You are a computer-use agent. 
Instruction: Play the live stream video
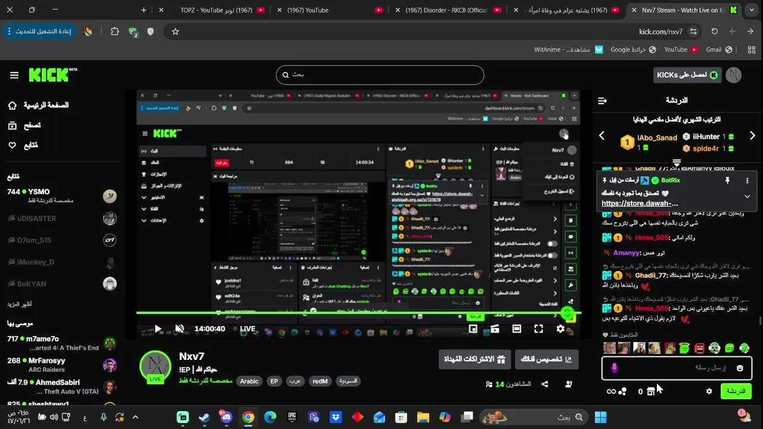pos(158,329)
